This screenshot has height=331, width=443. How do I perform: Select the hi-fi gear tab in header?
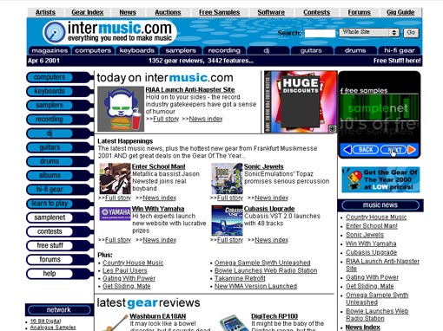400,50
